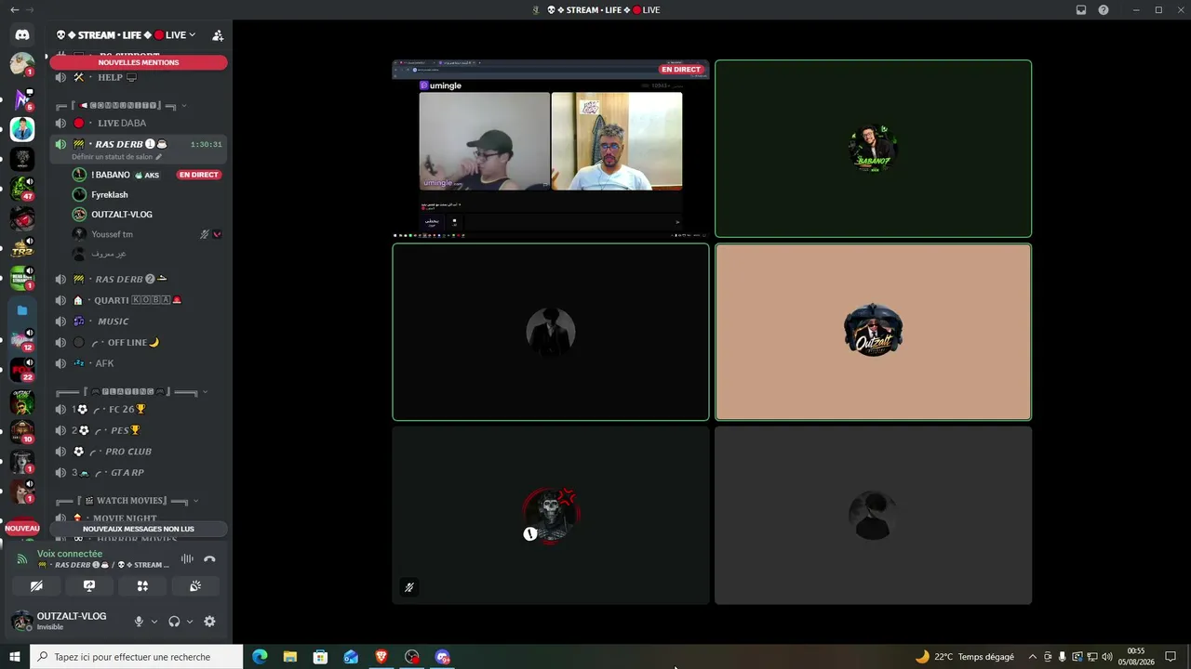This screenshot has width=1191, height=669.
Task: Select user Youssef tm in voice list
Action: [147, 234]
